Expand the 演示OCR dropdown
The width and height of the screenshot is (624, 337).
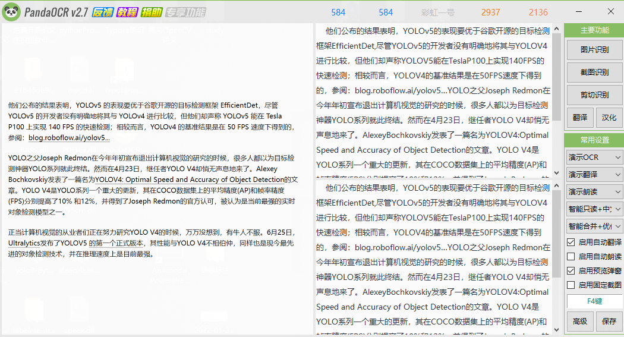(x=594, y=157)
